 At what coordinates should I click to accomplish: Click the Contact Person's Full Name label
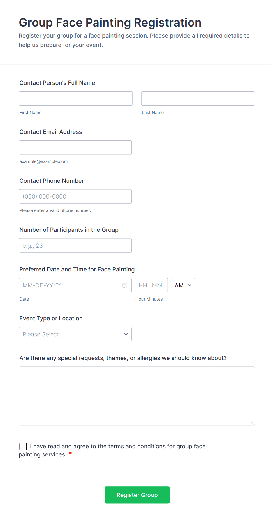(x=57, y=83)
